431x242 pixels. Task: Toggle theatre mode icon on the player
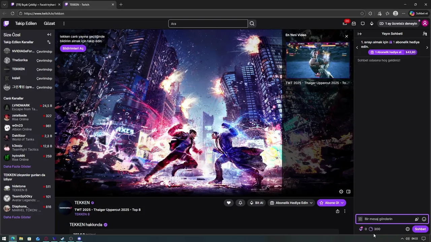point(349,192)
